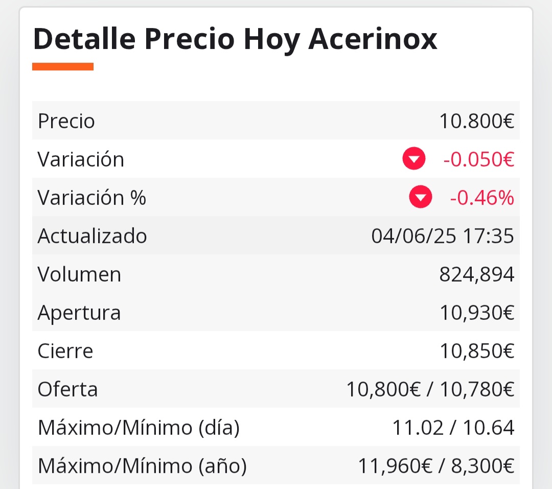Click the -0.050€ variation value
Image resolution: width=552 pixels, height=489 pixels.
point(479,159)
